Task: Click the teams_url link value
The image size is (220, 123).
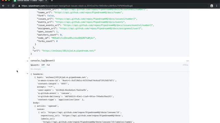Action: [x=88, y=13]
